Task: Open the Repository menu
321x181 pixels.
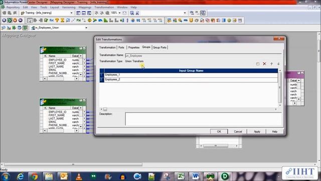Action: pyautogui.click(x=13, y=7)
